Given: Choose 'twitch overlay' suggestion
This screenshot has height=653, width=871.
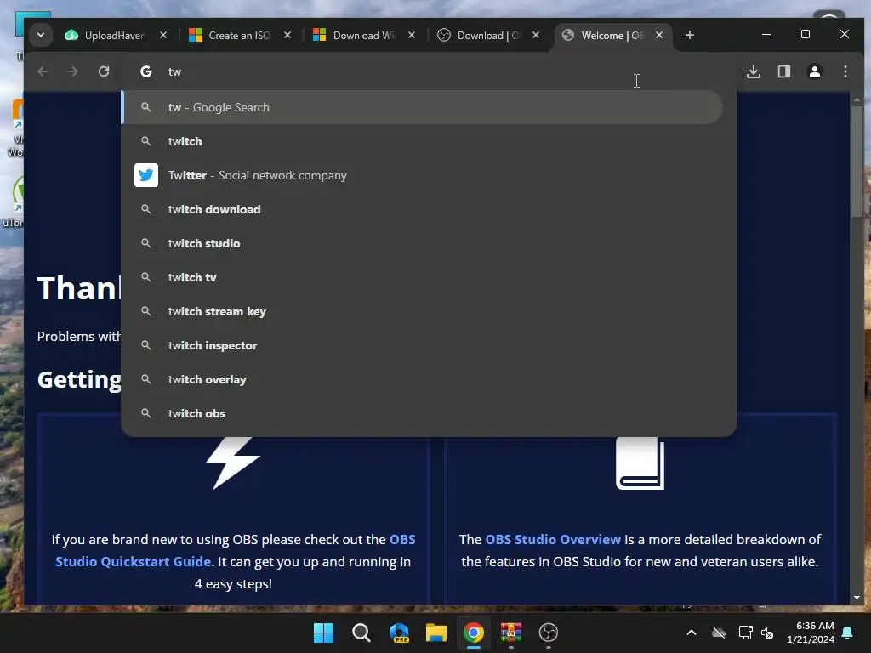Looking at the screenshot, I should point(429,379).
